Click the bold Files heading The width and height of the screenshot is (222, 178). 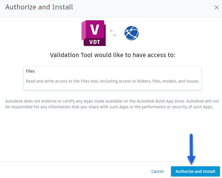[30, 71]
